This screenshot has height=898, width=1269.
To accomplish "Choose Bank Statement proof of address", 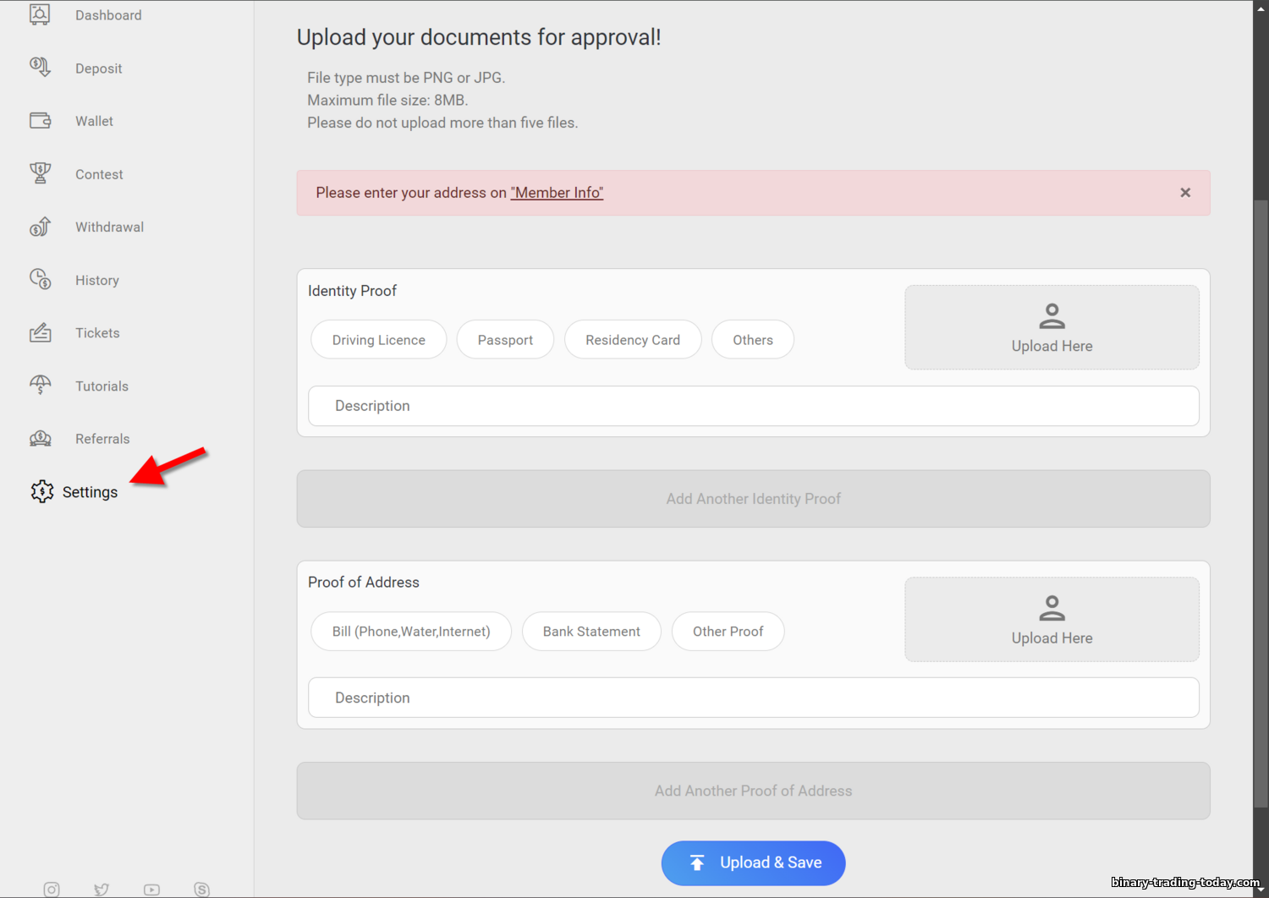I will (591, 632).
